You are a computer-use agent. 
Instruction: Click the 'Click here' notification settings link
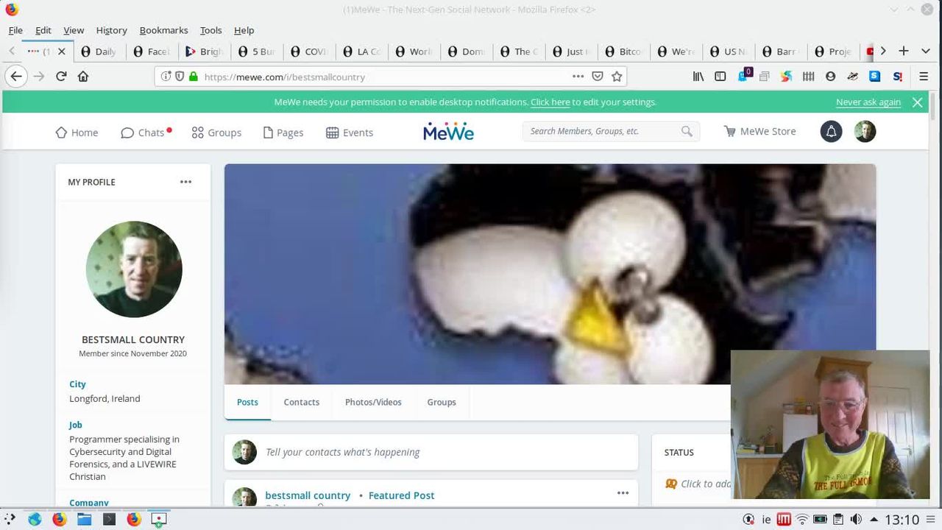550,102
